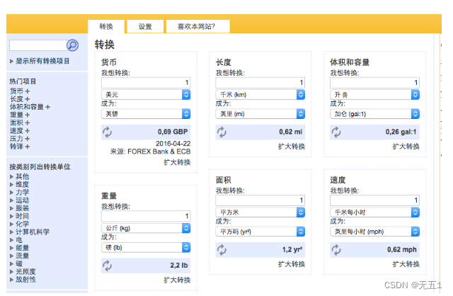Viewport: 453px width, 296px height.
Task: Refresh the currency conversion result icon
Action: pos(107,132)
